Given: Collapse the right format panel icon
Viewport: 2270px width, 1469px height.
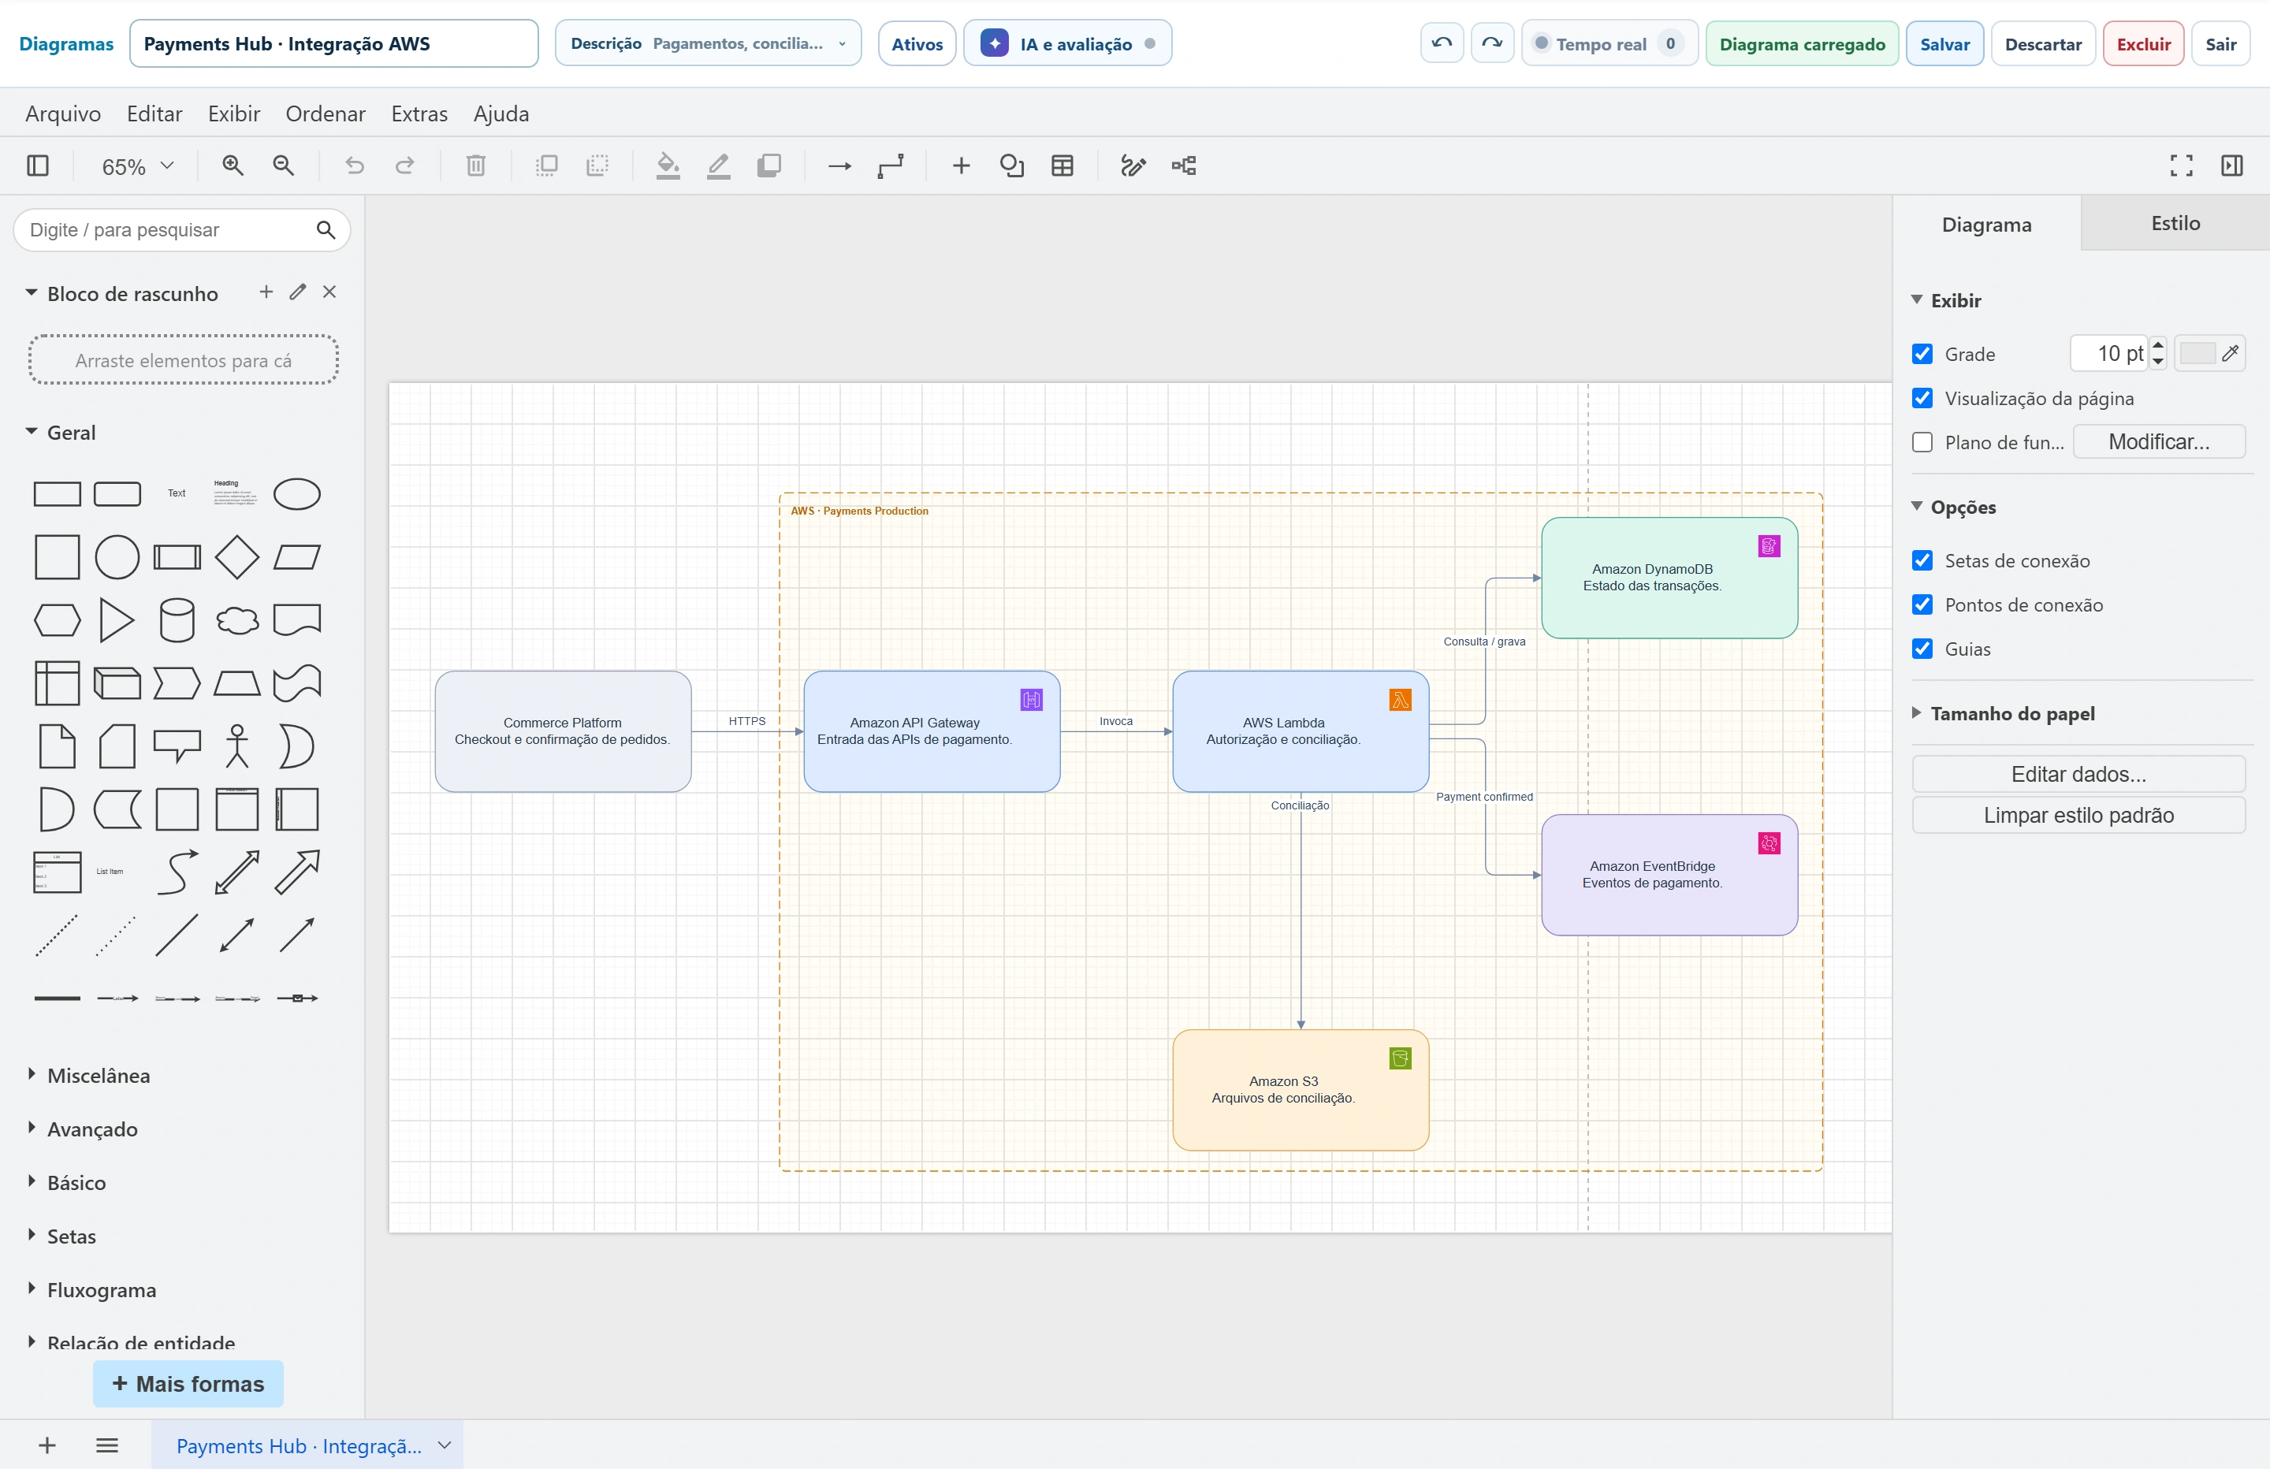Looking at the screenshot, I should pos(2231,166).
